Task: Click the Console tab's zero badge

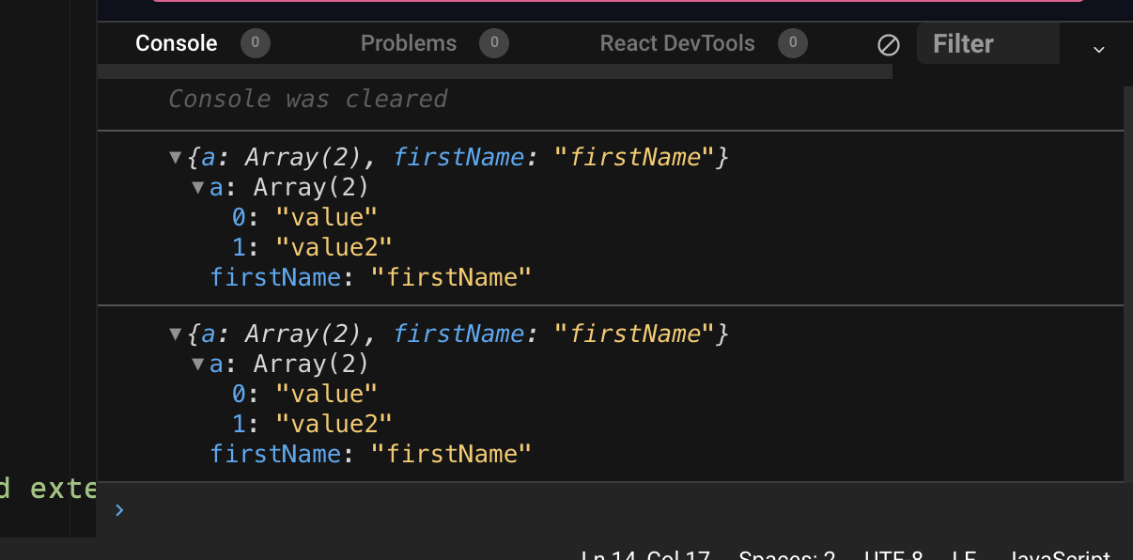Action: 255,43
